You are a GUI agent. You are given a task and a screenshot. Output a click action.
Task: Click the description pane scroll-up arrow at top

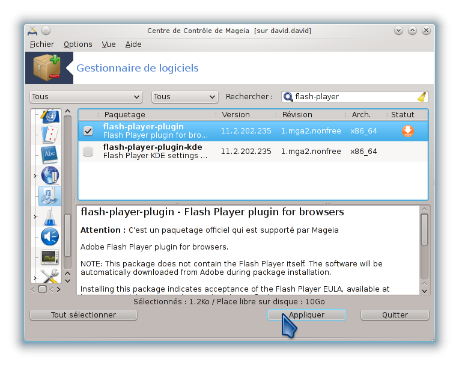click(x=425, y=209)
